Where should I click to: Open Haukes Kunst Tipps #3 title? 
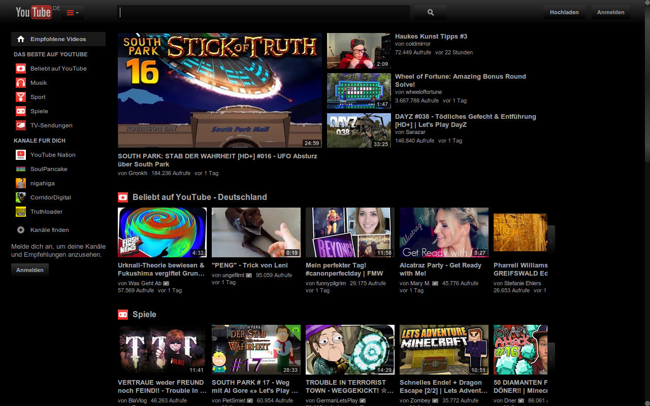[431, 37]
